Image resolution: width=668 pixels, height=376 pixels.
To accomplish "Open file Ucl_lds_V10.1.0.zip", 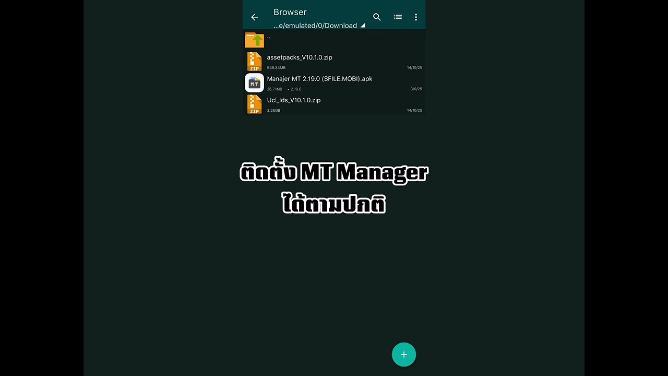I will (294, 100).
